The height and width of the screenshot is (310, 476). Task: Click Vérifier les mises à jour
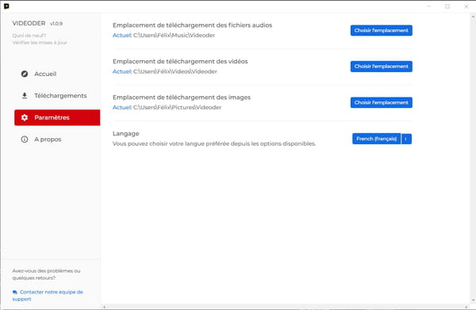point(40,43)
